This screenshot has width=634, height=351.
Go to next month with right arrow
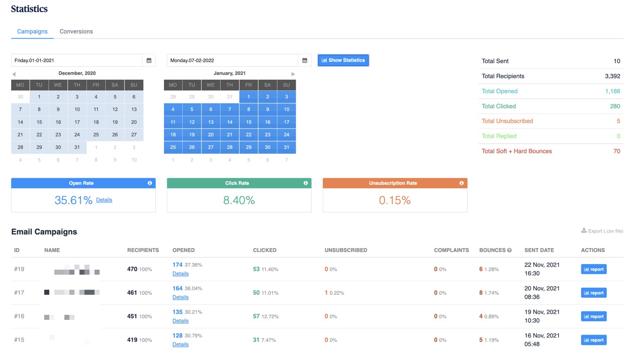293,74
